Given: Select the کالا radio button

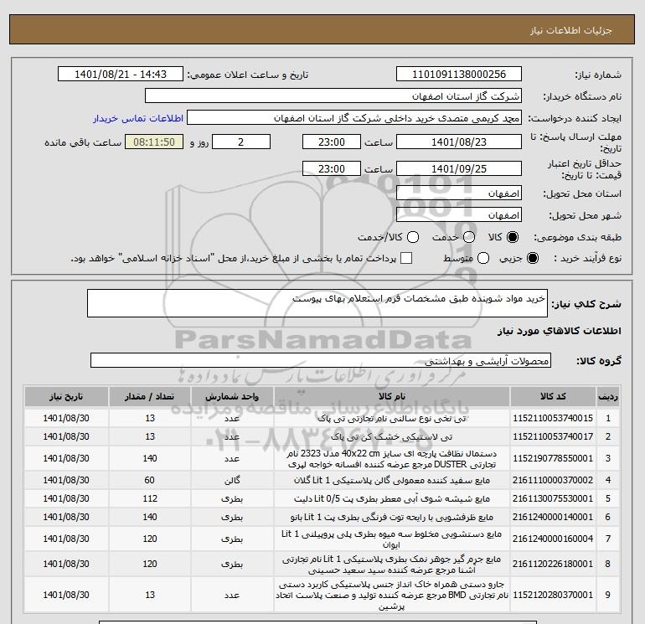Looking at the screenshot, I should [513, 237].
